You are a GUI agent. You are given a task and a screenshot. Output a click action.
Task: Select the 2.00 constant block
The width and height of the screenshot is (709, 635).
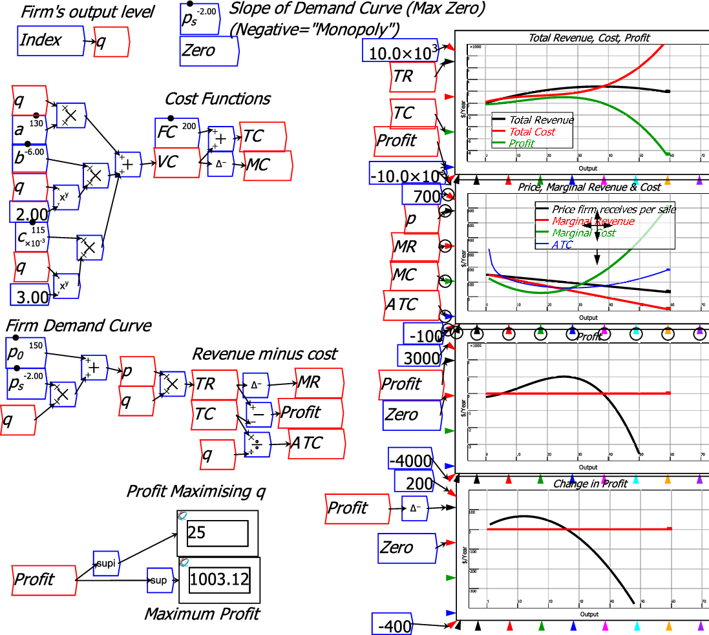(x=30, y=213)
